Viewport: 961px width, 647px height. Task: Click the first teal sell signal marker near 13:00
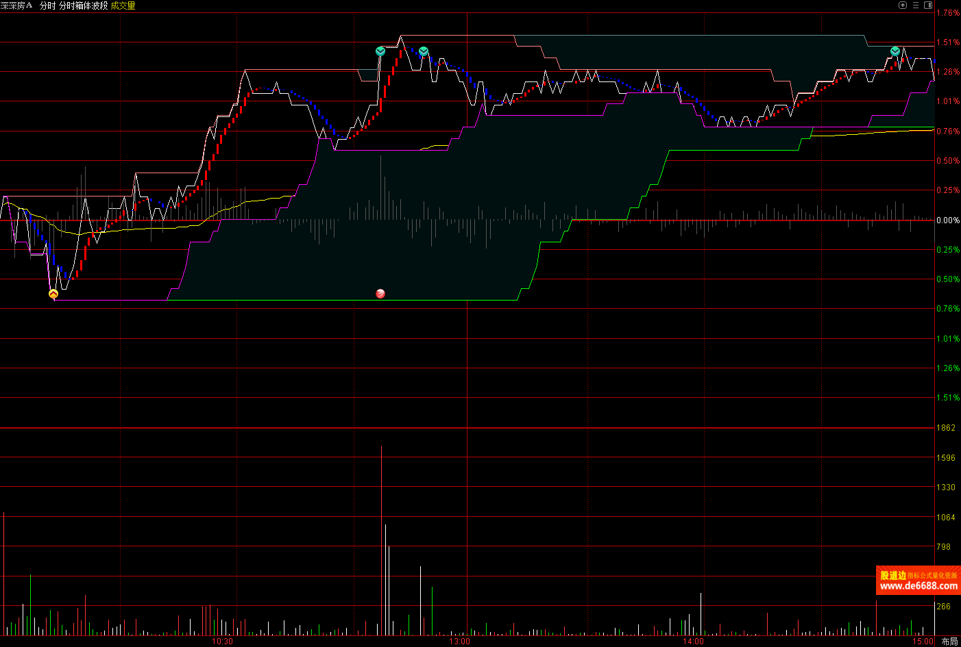tap(380, 51)
